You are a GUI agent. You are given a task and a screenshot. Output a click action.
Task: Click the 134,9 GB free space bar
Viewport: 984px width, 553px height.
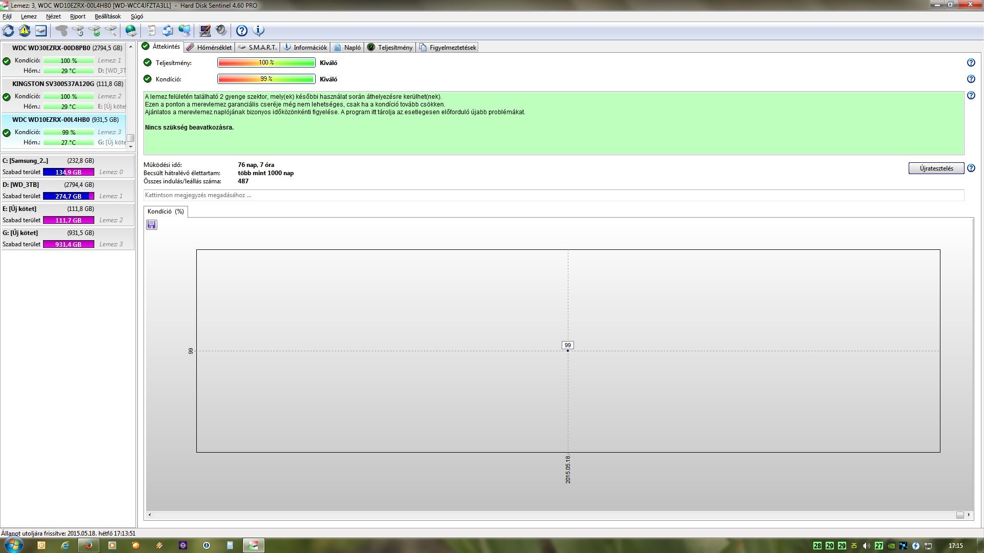[x=69, y=172]
